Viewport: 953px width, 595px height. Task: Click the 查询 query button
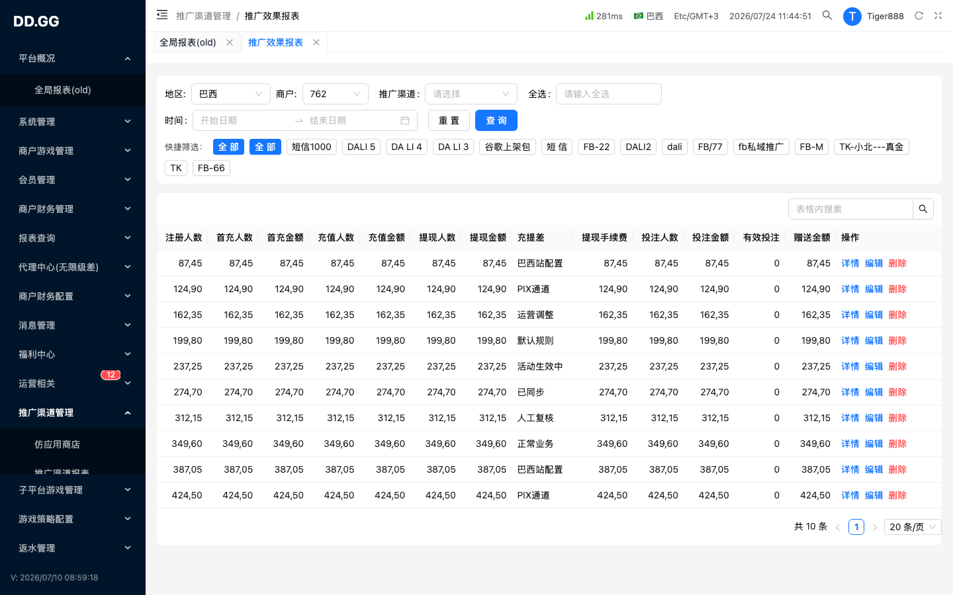click(x=496, y=120)
